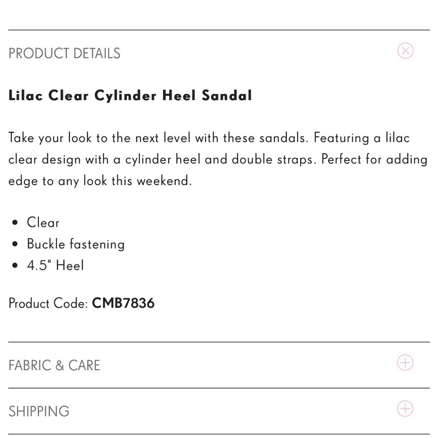Image resolution: width=438 pixels, height=438 pixels.
Task: Open the FABRIC & CARE section heading
Action: 54,365
